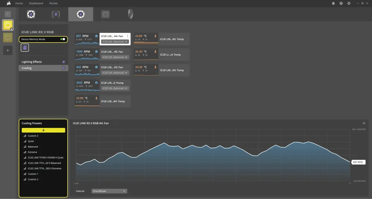This screenshot has width=372, height=199.
Task: Click thermometer icon on 23.80 °C tile
Action: tap(155, 36)
